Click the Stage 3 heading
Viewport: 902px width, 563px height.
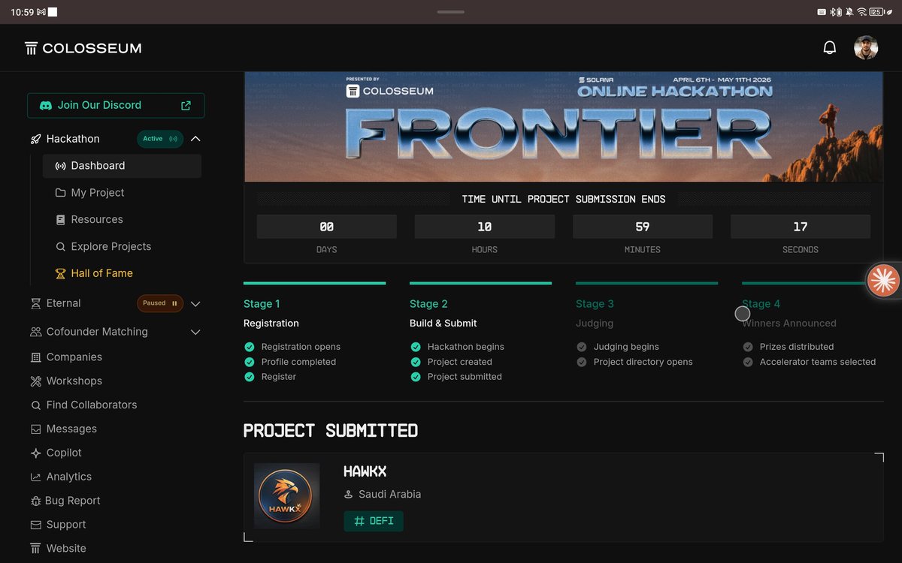595,304
